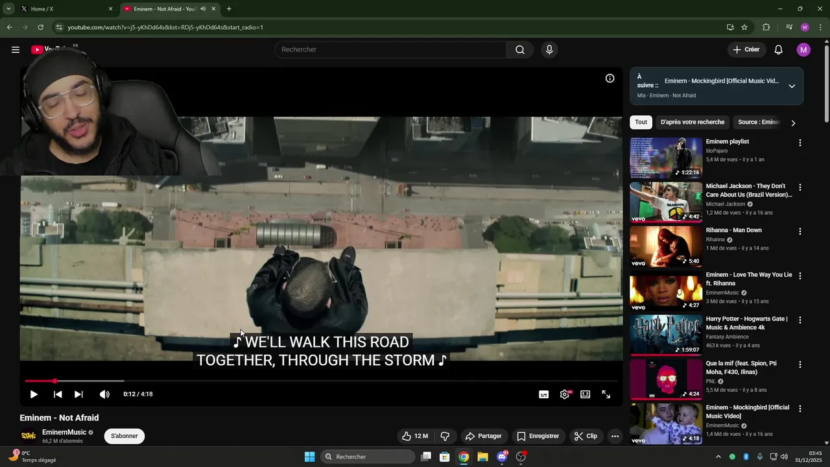Like the video with 12 M likes
Screen dimensions: 830x467
pyautogui.click(x=415, y=437)
